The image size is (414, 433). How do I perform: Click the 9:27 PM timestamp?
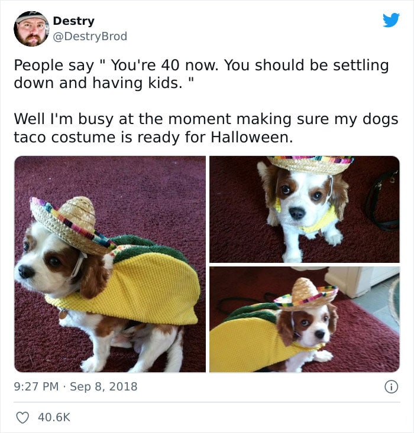[x=36, y=386]
